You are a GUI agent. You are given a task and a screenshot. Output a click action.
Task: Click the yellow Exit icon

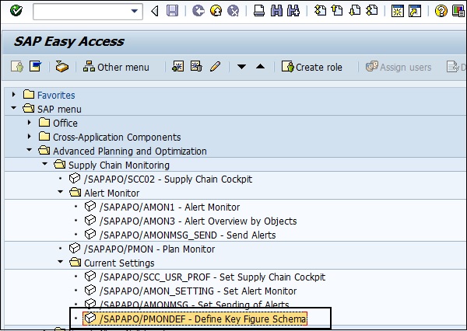pos(216,11)
